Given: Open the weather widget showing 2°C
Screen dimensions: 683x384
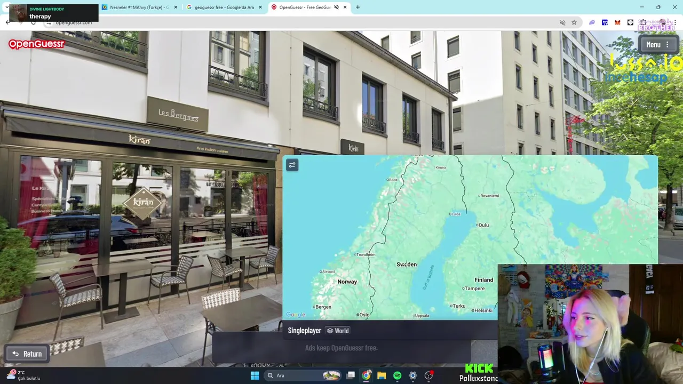Looking at the screenshot, I should tap(24, 375).
